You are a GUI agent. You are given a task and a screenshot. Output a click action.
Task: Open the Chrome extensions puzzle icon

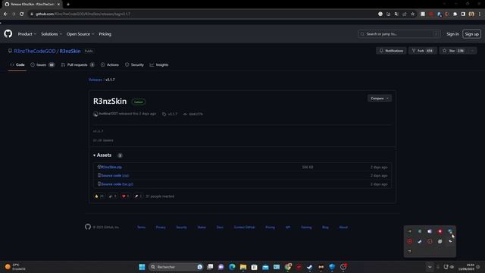pos(455,14)
